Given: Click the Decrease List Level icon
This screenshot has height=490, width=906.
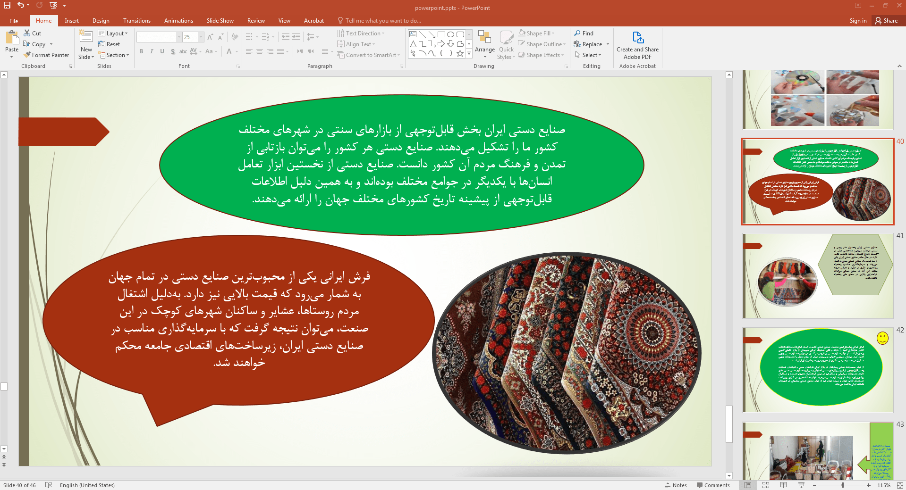Looking at the screenshot, I should point(286,37).
